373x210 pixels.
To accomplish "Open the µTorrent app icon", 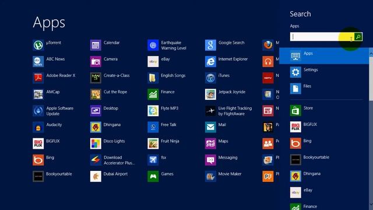I will tap(38, 45).
